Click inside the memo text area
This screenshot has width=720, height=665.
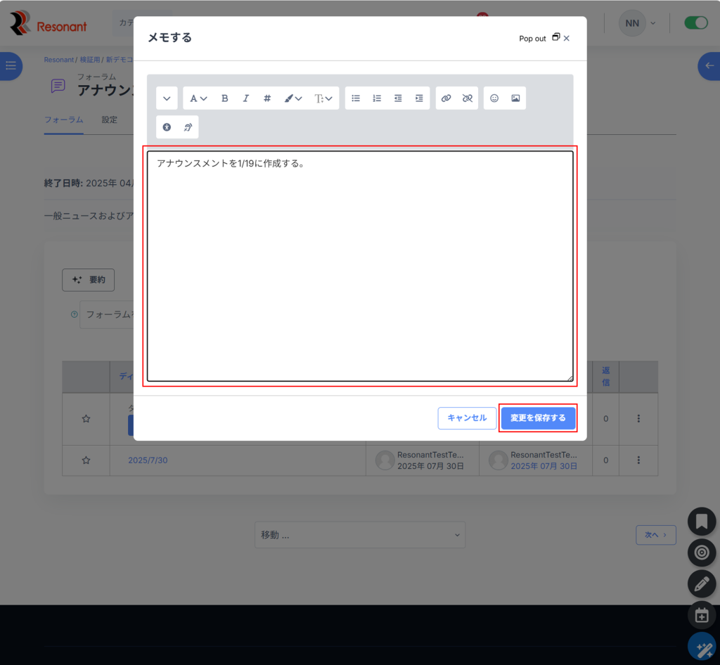click(360, 267)
